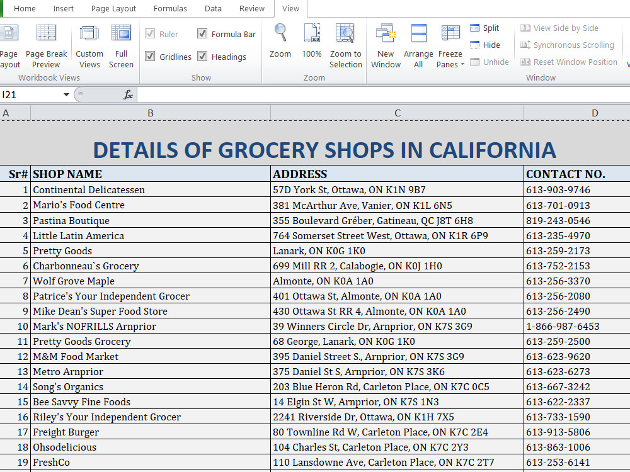Select address 375 Daniel St S, Arnprior
This screenshot has width=630, height=472.
pos(398,372)
